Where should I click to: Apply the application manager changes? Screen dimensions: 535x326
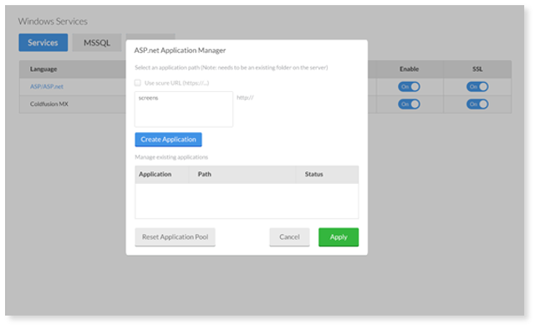[339, 237]
